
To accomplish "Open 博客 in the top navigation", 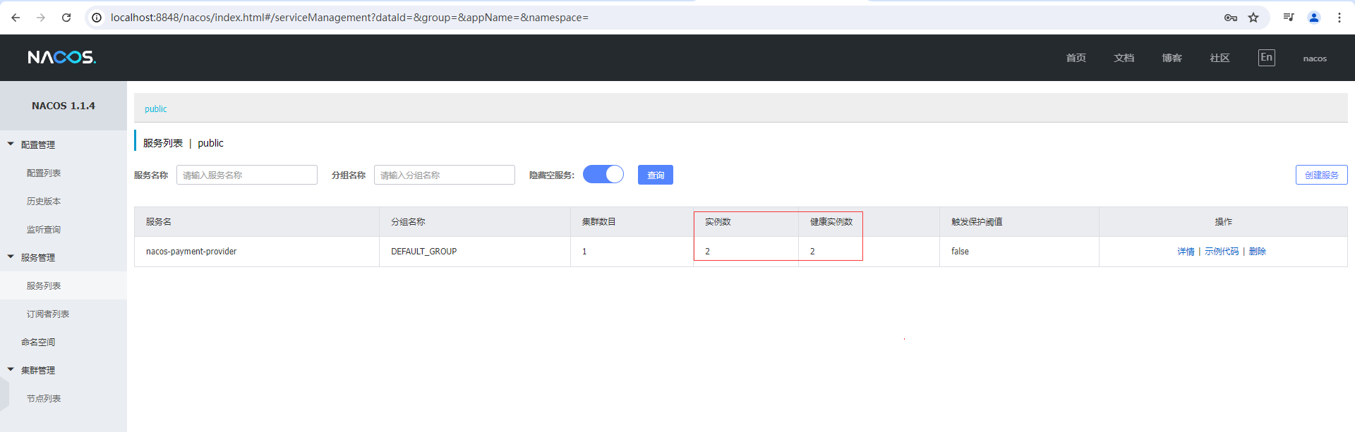I will (x=1172, y=58).
